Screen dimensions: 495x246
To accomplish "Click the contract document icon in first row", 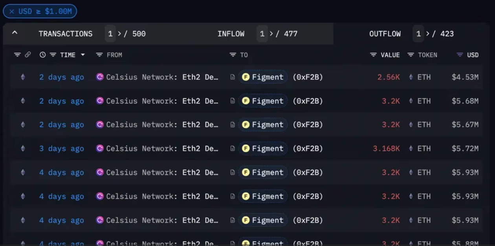I will coord(233,77).
